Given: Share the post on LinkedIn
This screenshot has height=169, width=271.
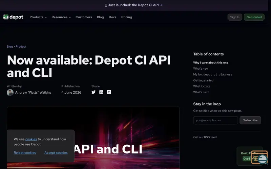Looking at the screenshot, I should tap(101, 92).
